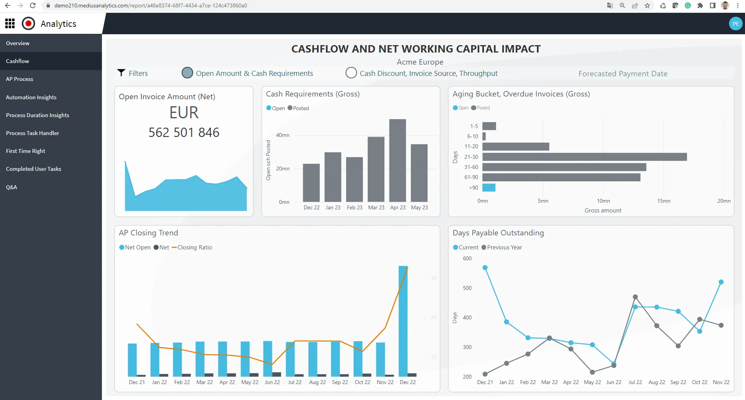Open the Overview page in sidebar
745x400 pixels.
(51, 43)
